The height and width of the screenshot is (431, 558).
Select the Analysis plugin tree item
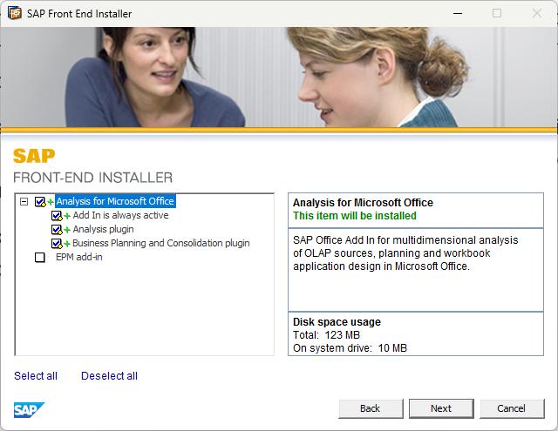tap(103, 229)
